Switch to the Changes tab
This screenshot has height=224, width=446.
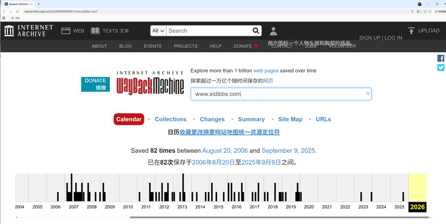point(212,119)
